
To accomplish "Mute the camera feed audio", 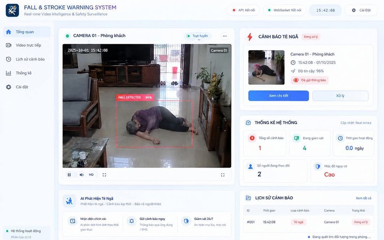I will pos(81,175).
